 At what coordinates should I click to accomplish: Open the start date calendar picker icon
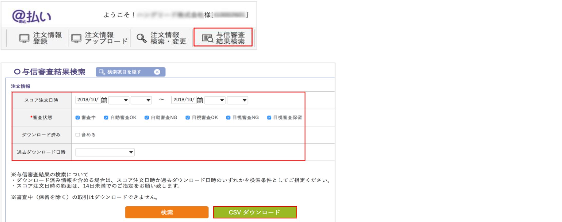104,100
